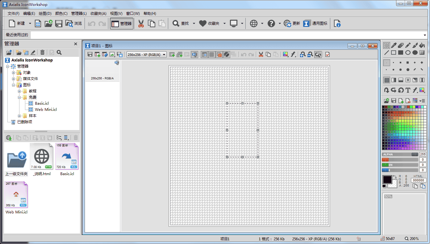The width and height of the screenshot is (430, 244).
Task: Select the Basic.icl file thumbnail
Action: pos(67,157)
